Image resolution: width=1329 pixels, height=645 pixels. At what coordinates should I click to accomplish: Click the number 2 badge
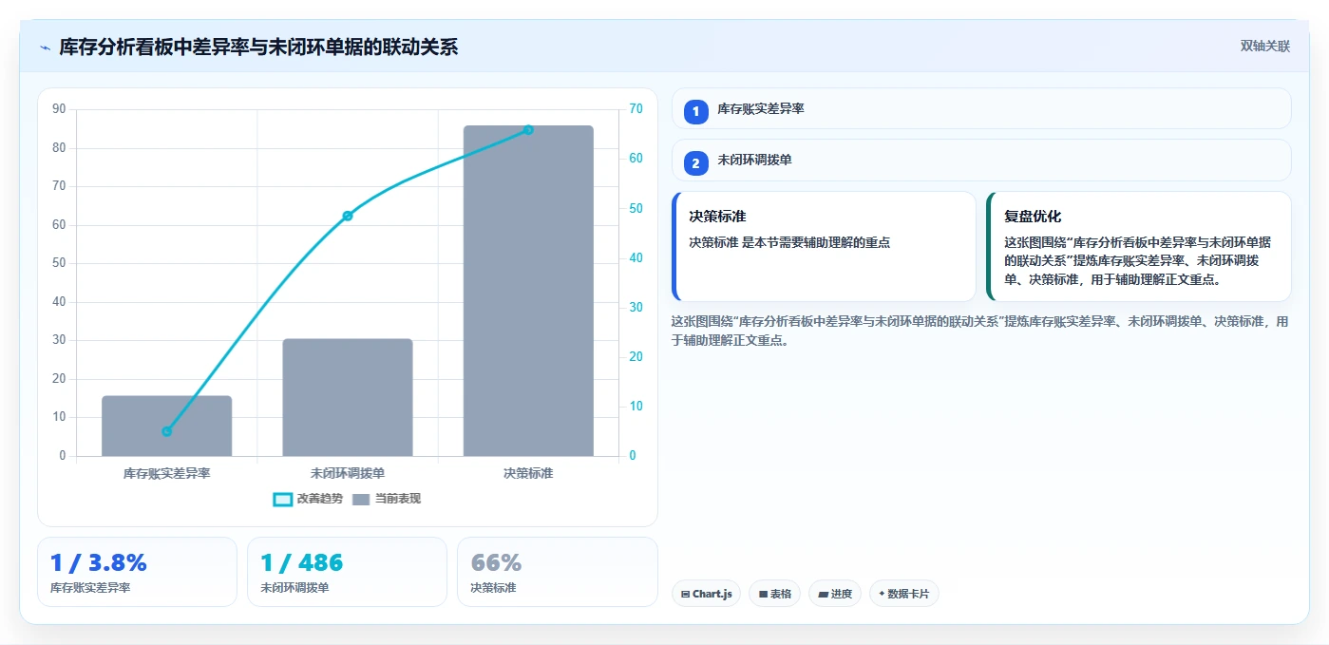pyautogui.click(x=695, y=163)
